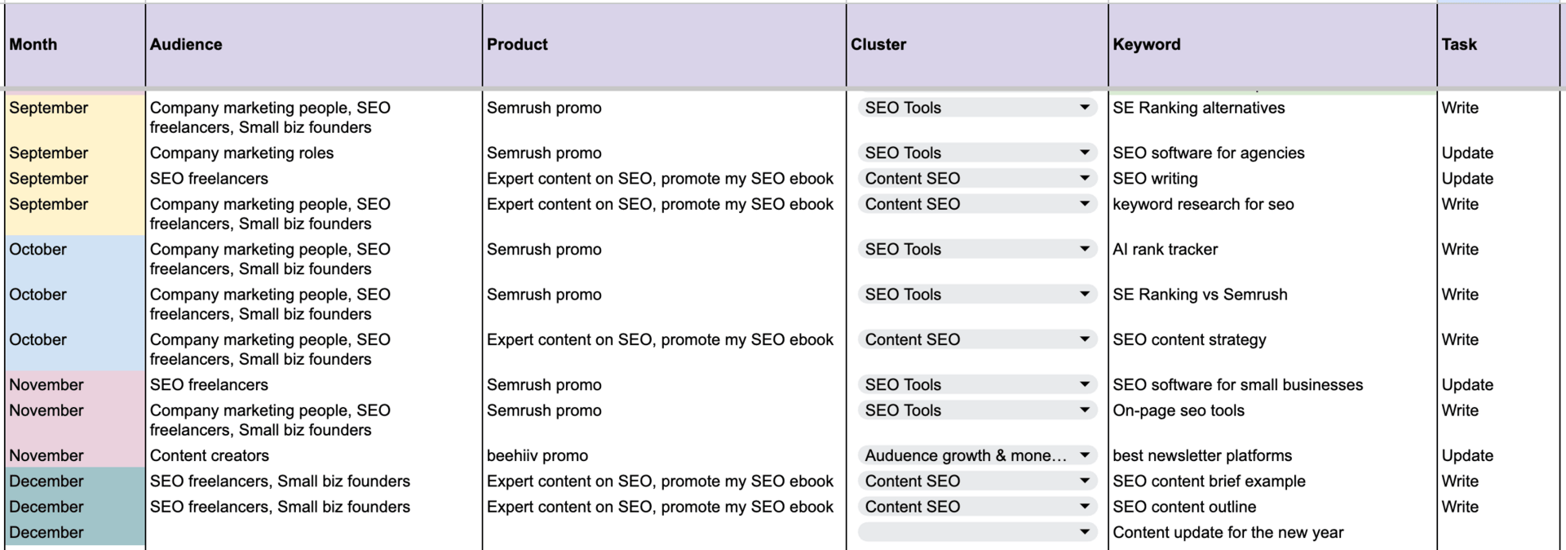Open Cluster dropdown for SEO content strategy row
1566x550 pixels.
click(x=1084, y=339)
